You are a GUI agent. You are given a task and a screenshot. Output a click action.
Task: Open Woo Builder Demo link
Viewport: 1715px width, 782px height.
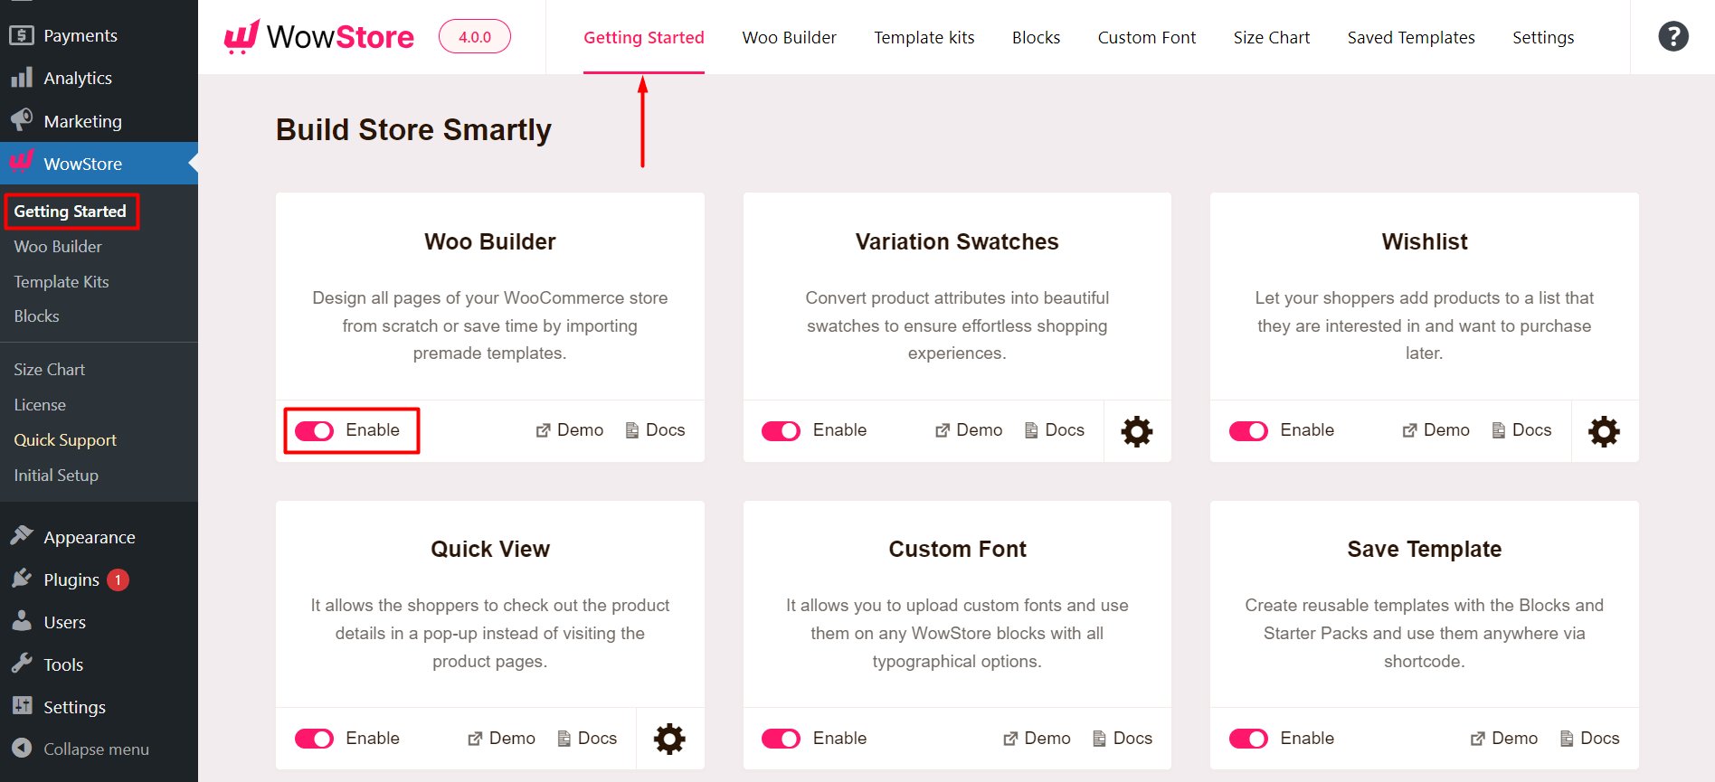point(569,430)
